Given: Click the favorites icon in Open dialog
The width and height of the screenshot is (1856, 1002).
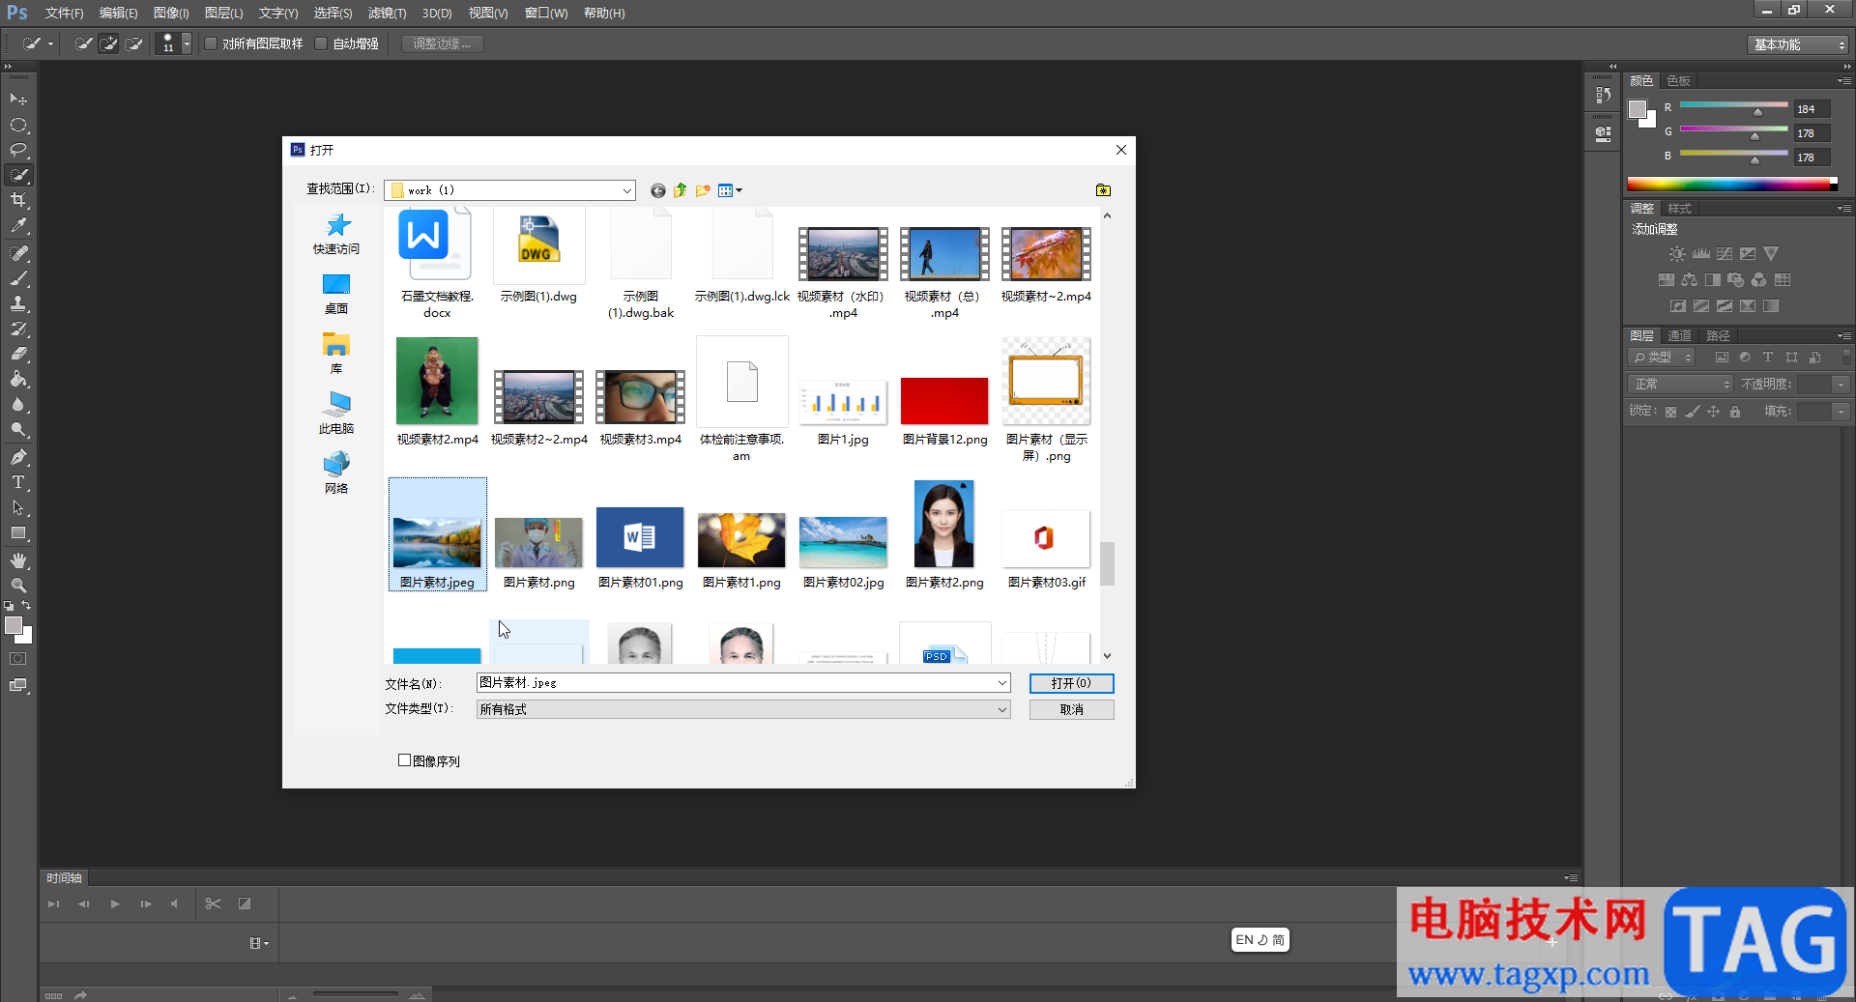Looking at the screenshot, I should (x=1103, y=190).
